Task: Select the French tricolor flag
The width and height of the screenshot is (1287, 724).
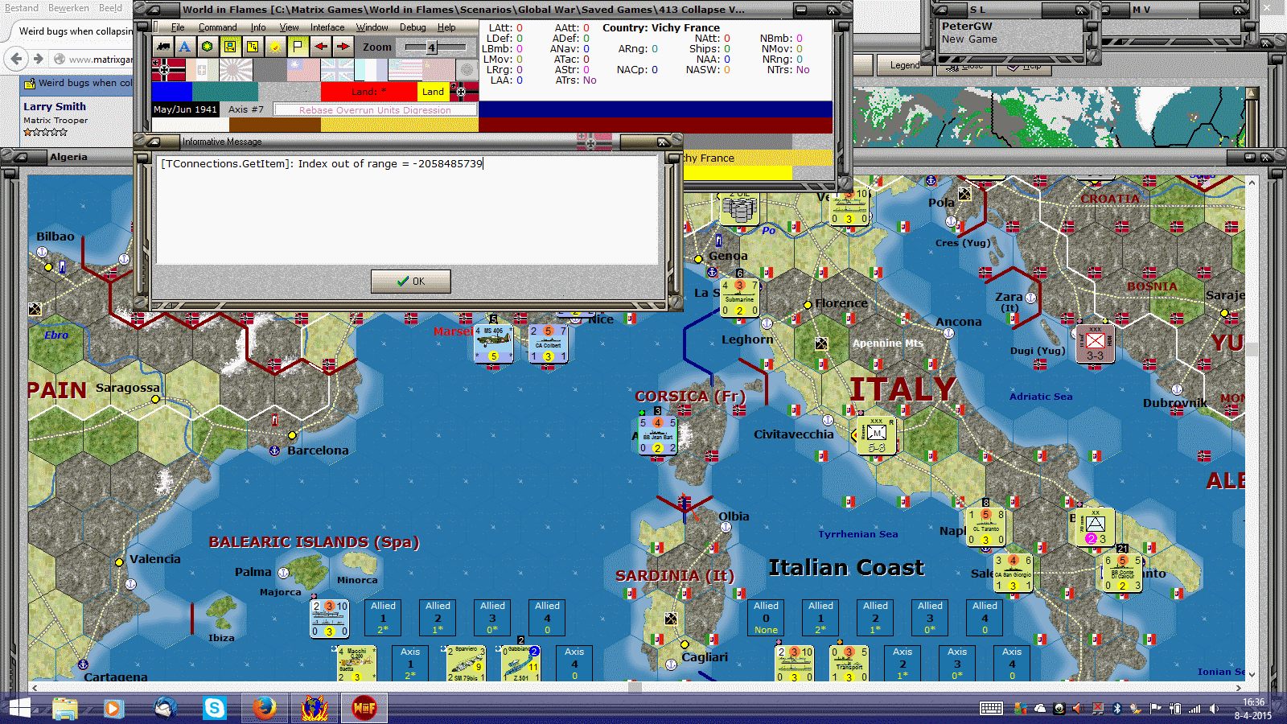Action: tap(371, 70)
